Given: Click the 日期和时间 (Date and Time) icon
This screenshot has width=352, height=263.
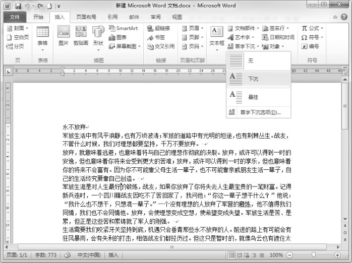Looking at the screenshot, I should tap(277, 37).
